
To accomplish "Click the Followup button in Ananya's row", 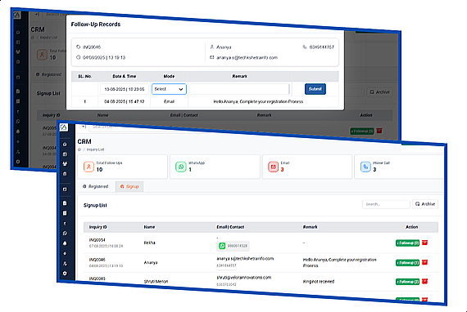I will 407,263.
